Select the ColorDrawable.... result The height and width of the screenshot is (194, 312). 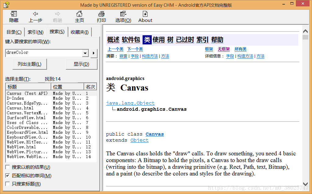click(51, 127)
